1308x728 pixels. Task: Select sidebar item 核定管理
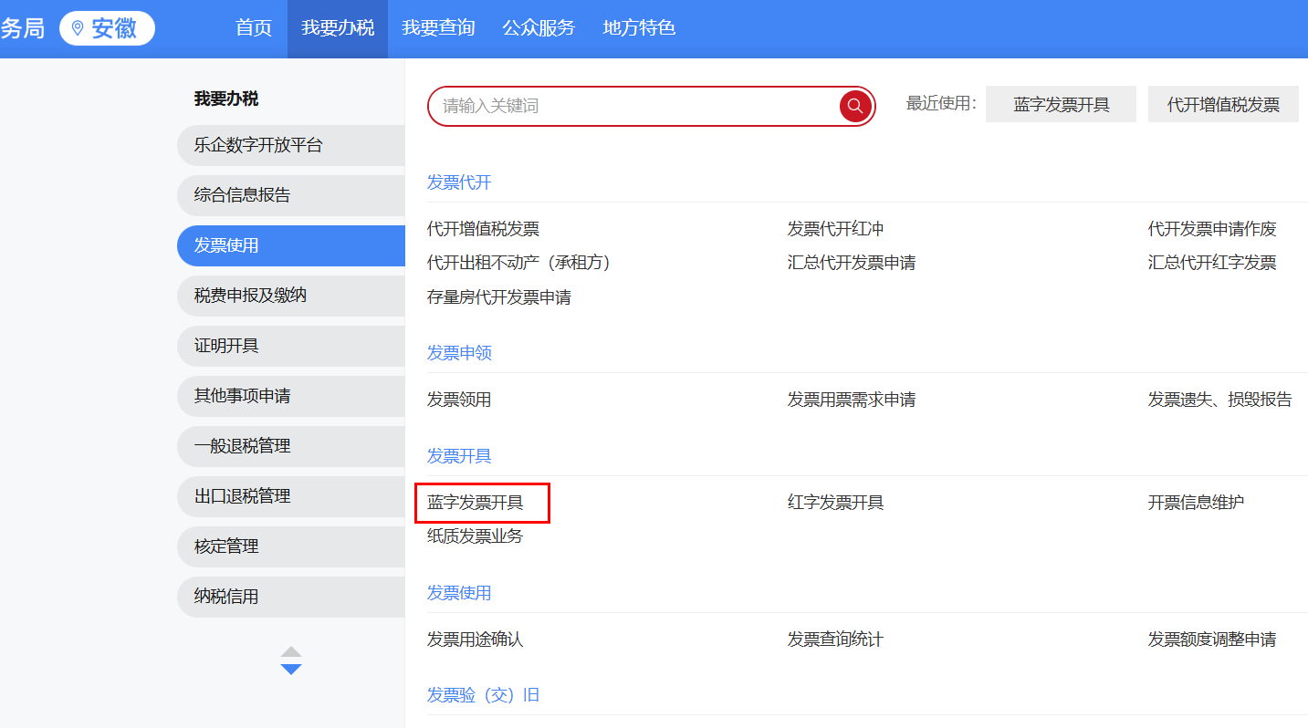(291, 546)
